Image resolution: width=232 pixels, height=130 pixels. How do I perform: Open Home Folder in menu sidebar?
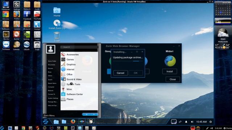click(x=52, y=61)
